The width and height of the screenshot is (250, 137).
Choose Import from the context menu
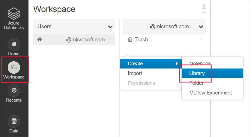pyautogui.click(x=135, y=73)
